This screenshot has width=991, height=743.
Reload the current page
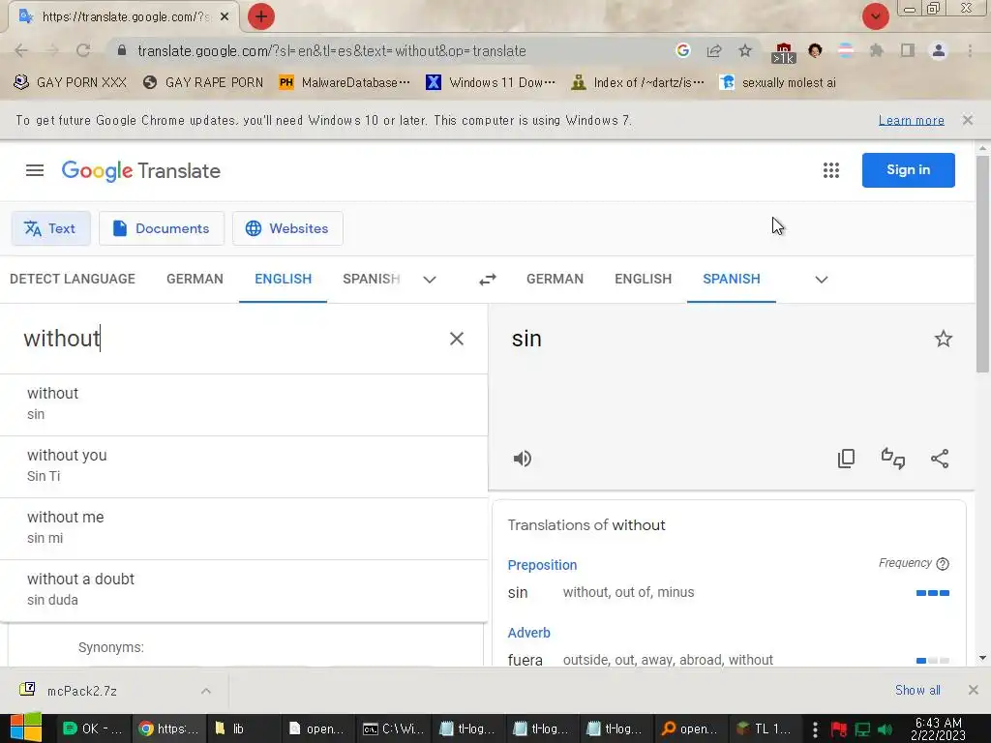pyautogui.click(x=83, y=50)
